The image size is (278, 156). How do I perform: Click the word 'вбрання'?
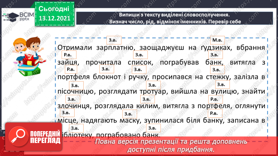pyautogui.click(x=251, y=48)
